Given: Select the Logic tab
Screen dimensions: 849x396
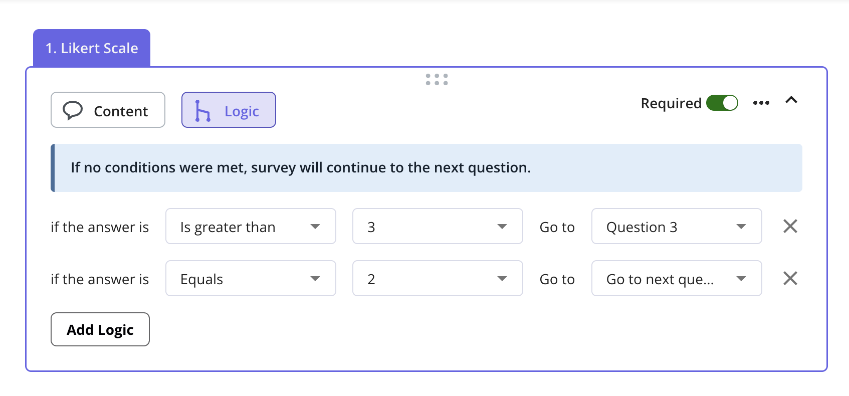Looking at the screenshot, I should click(x=229, y=110).
